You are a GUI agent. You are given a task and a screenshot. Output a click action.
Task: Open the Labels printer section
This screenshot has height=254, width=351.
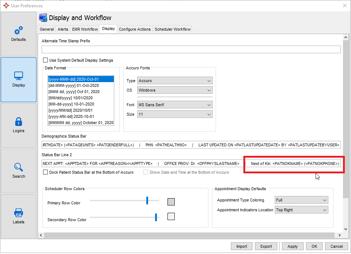pyautogui.click(x=19, y=216)
